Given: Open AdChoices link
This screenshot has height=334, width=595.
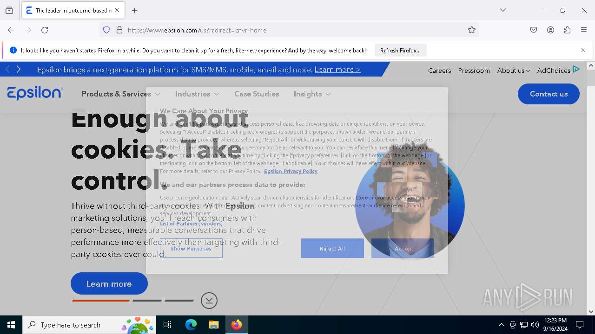Looking at the screenshot, I should pyautogui.click(x=554, y=71).
